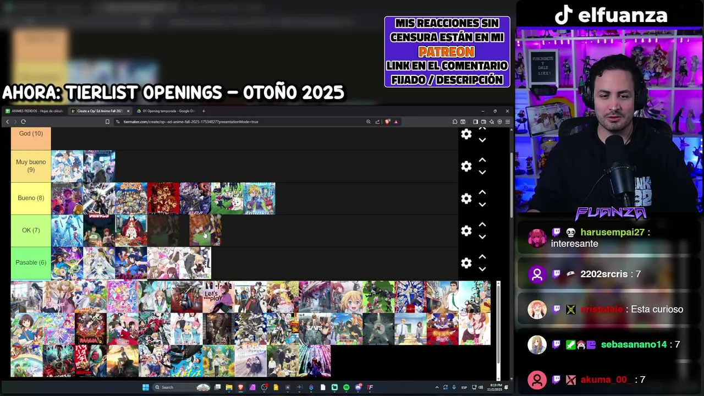Screen dimensions: 704x396
Task: Open browser extensions puzzle icon
Action: click(455, 122)
